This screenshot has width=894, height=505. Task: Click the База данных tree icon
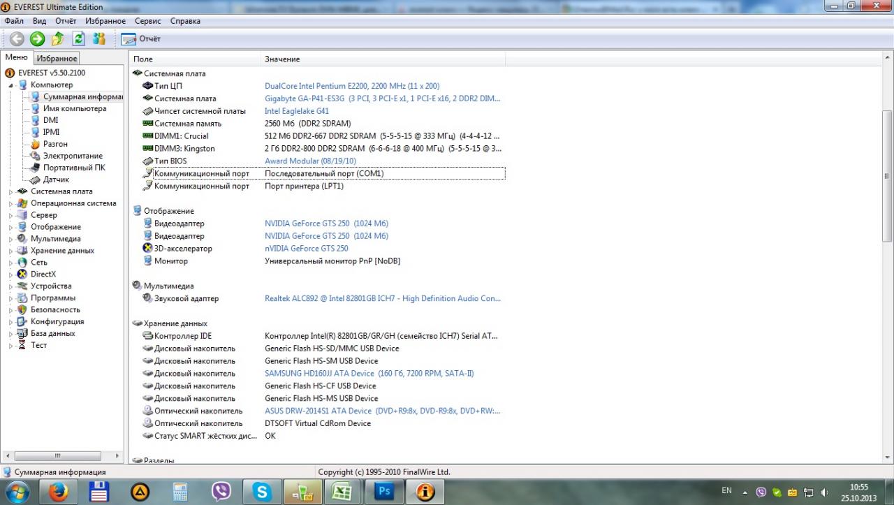[23, 334]
